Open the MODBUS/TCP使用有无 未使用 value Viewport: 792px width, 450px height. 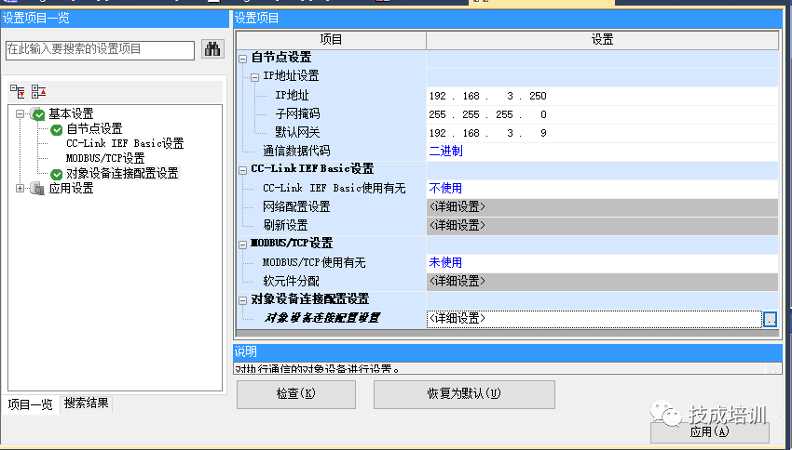click(602, 262)
